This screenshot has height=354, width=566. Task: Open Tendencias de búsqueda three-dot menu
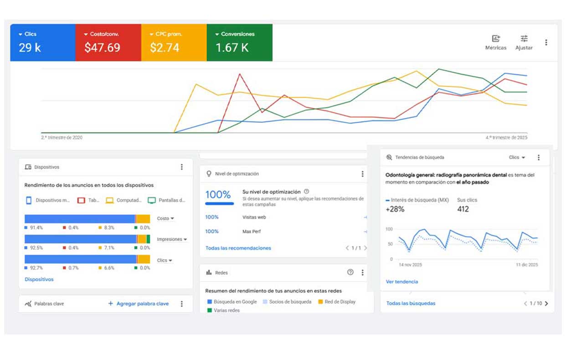pyautogui.click(x=538, y=157)
